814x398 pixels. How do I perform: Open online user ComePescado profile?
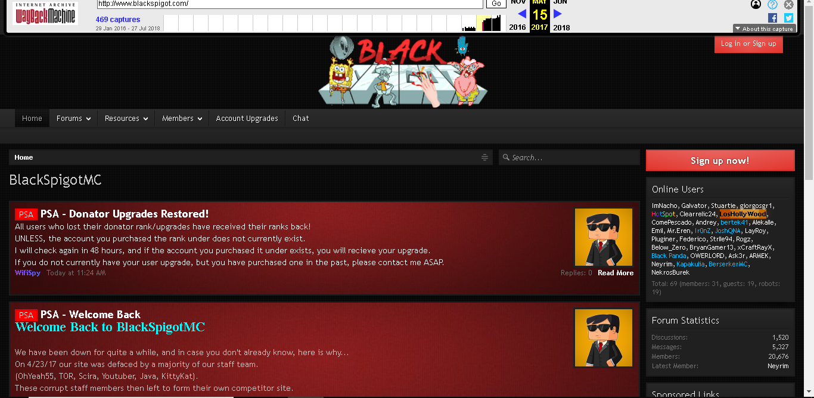[x=672, y=222]
